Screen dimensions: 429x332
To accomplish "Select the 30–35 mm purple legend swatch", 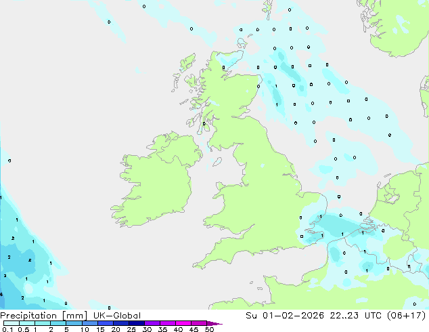I will point(152,323).
